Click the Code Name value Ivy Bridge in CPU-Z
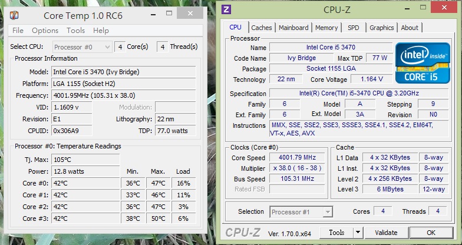The height and width of the screenshot is (245, 462). point(302,58)
